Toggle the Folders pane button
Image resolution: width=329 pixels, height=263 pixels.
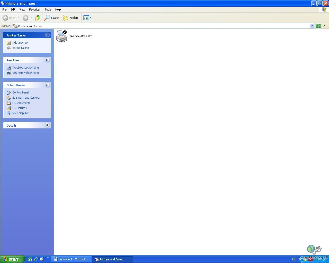[x=71, y=18]
